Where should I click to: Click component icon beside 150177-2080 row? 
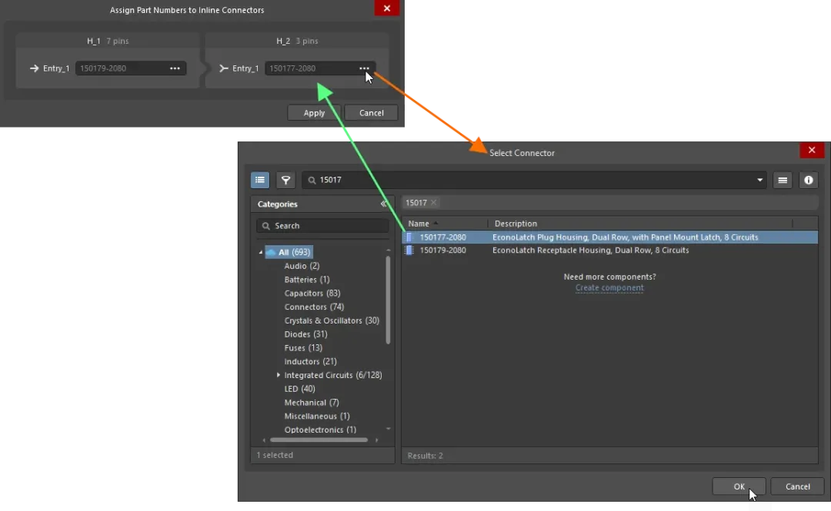[x=409, y=237]
